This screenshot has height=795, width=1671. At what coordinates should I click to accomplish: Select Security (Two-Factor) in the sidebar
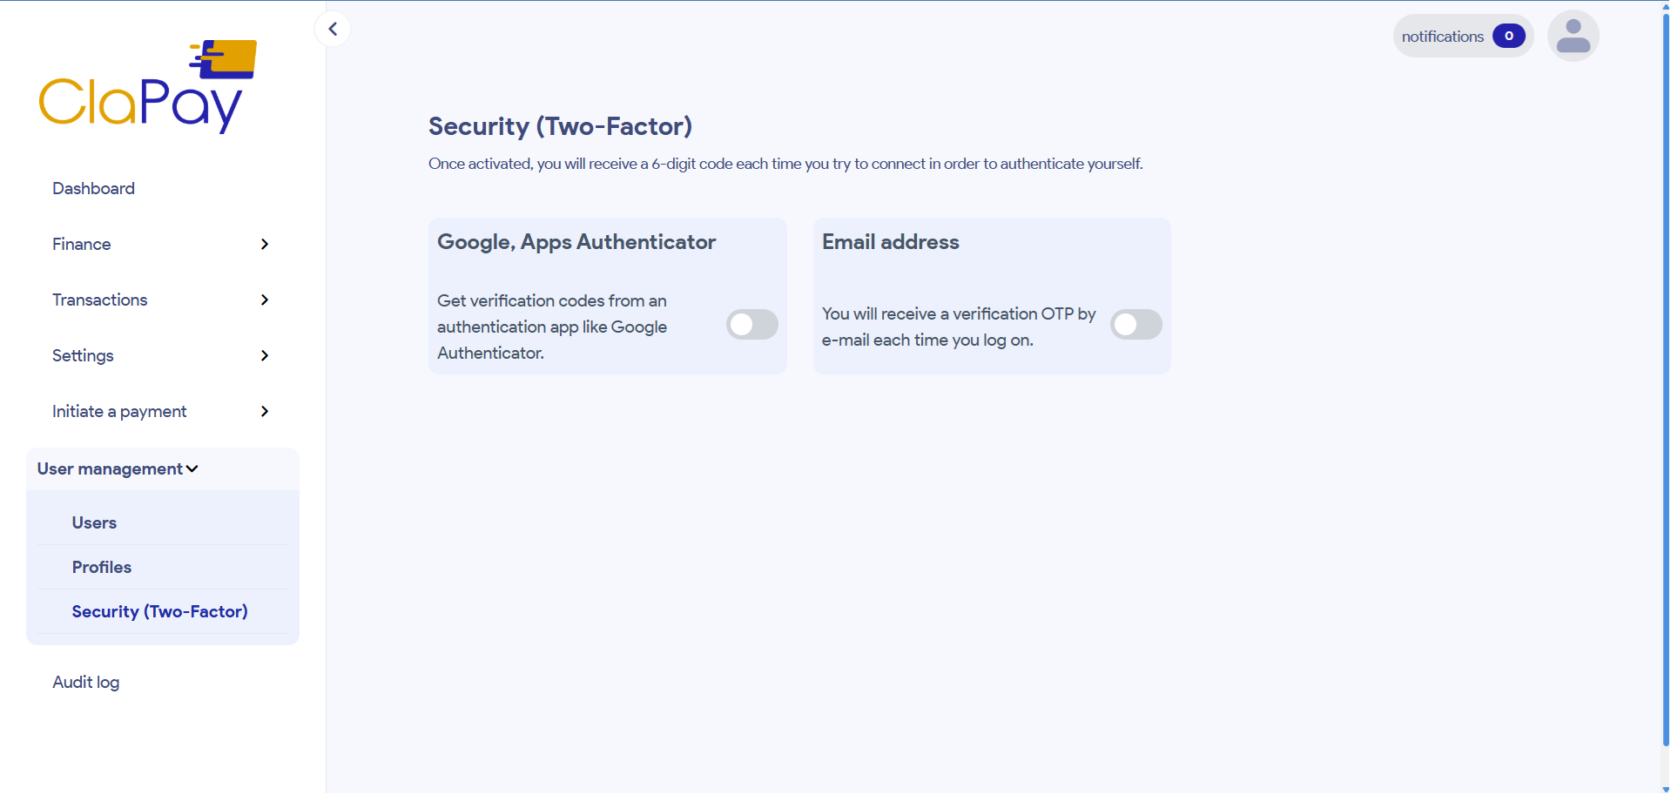coord(159,612)
